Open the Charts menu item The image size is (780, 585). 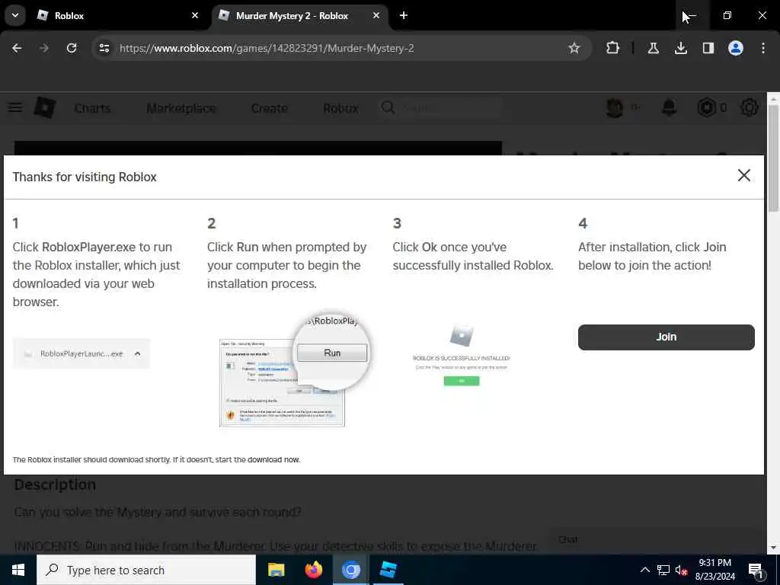click(x=92, y=108)
